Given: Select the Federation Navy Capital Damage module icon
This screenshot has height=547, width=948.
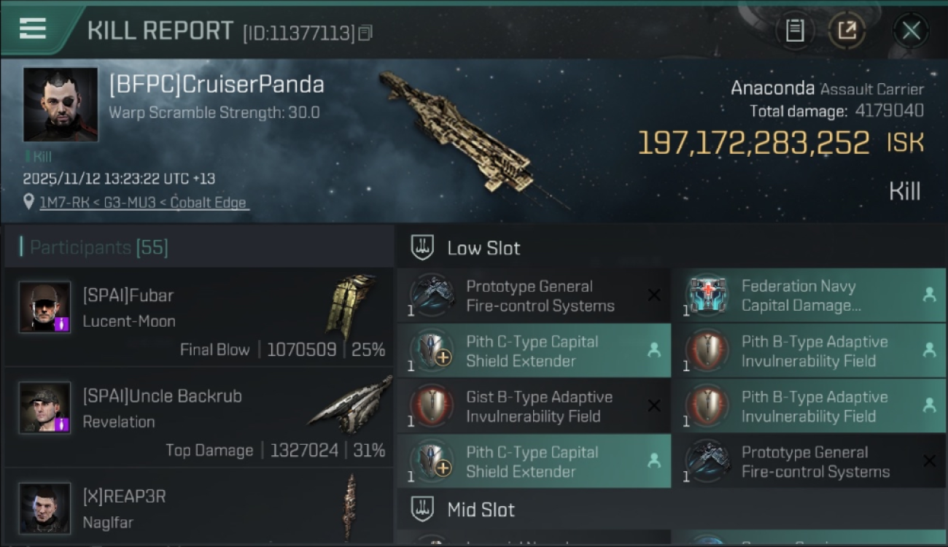Looking at the screenshot, I should coord(707,295).
